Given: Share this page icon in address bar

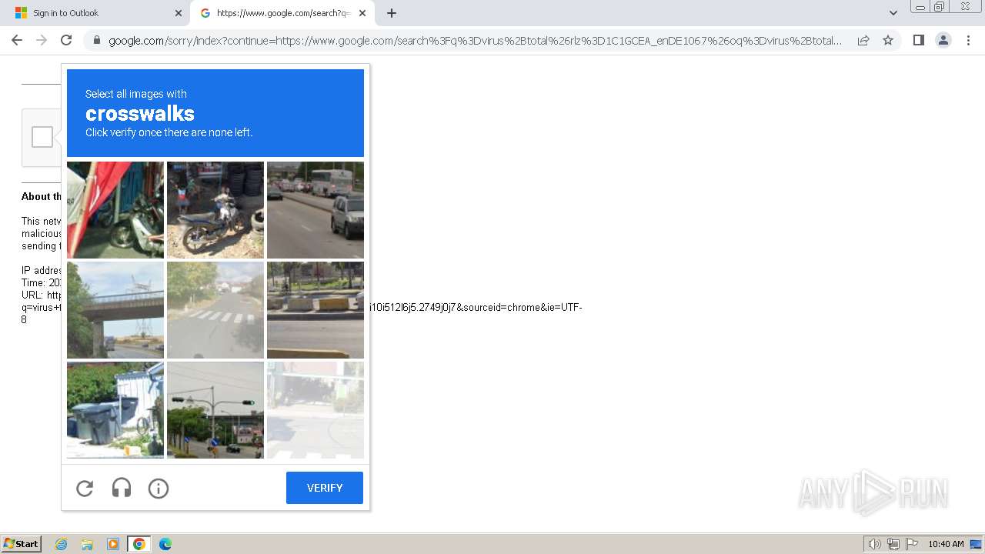Looking at the screenshot, I should tap(863, 40).
